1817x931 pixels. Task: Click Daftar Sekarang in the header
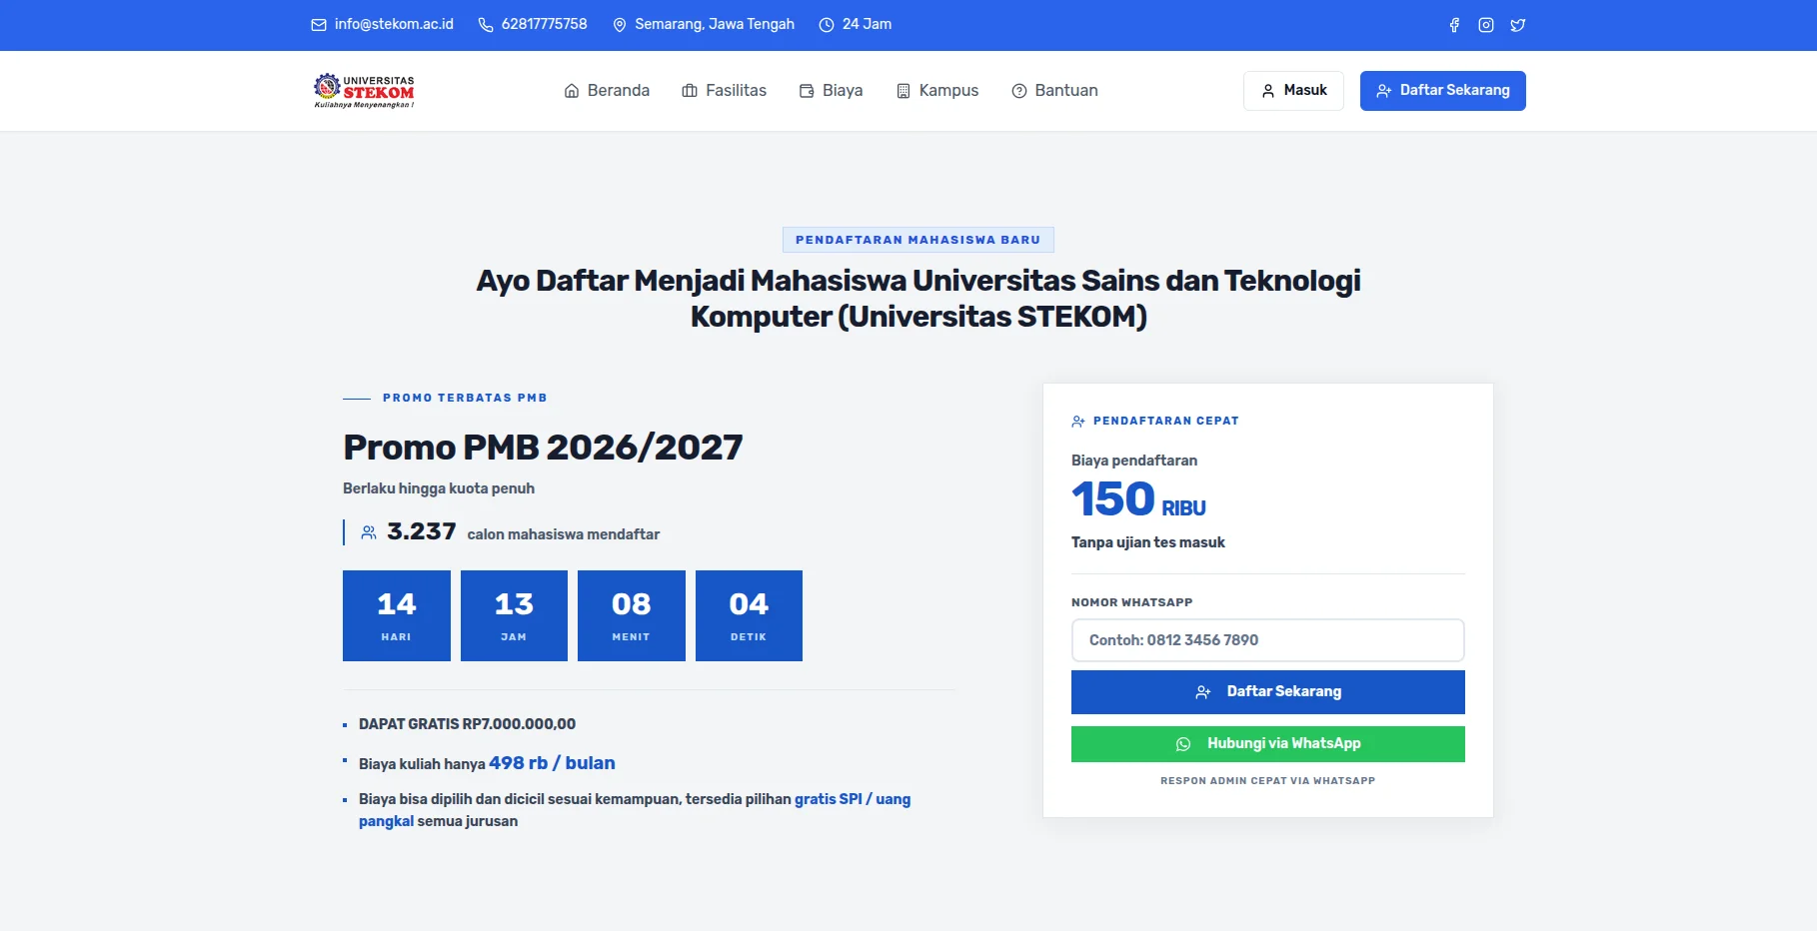(1443, 91)
